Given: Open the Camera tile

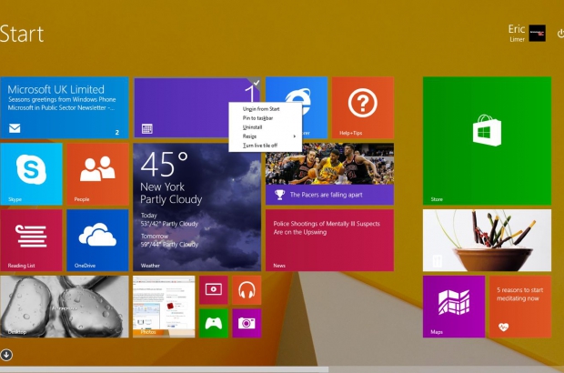Looking at the screenshot, I should [246, 323].
